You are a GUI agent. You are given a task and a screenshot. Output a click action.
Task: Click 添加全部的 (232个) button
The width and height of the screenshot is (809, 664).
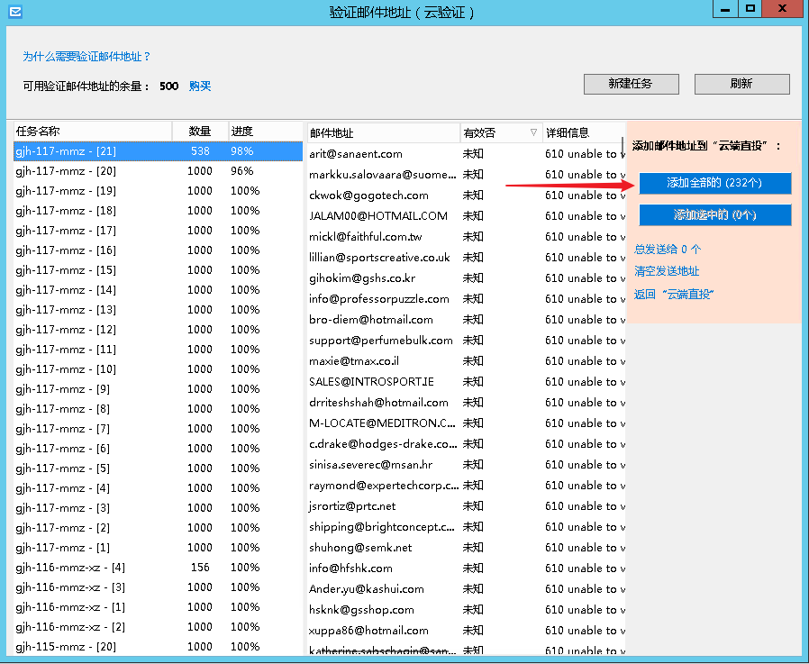(x=715, y=183)
